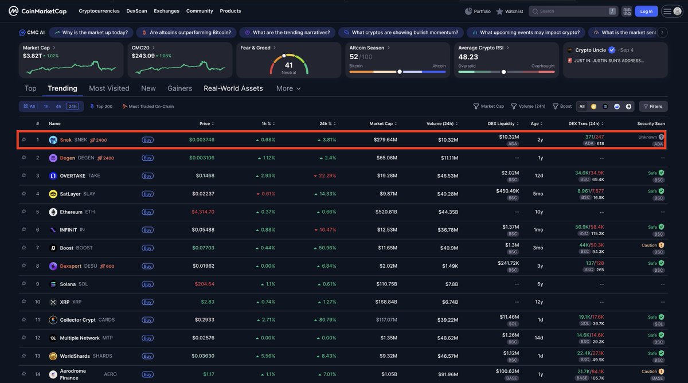
Task: Select Most Traded On-Chain filter
Action: [148, 106]
